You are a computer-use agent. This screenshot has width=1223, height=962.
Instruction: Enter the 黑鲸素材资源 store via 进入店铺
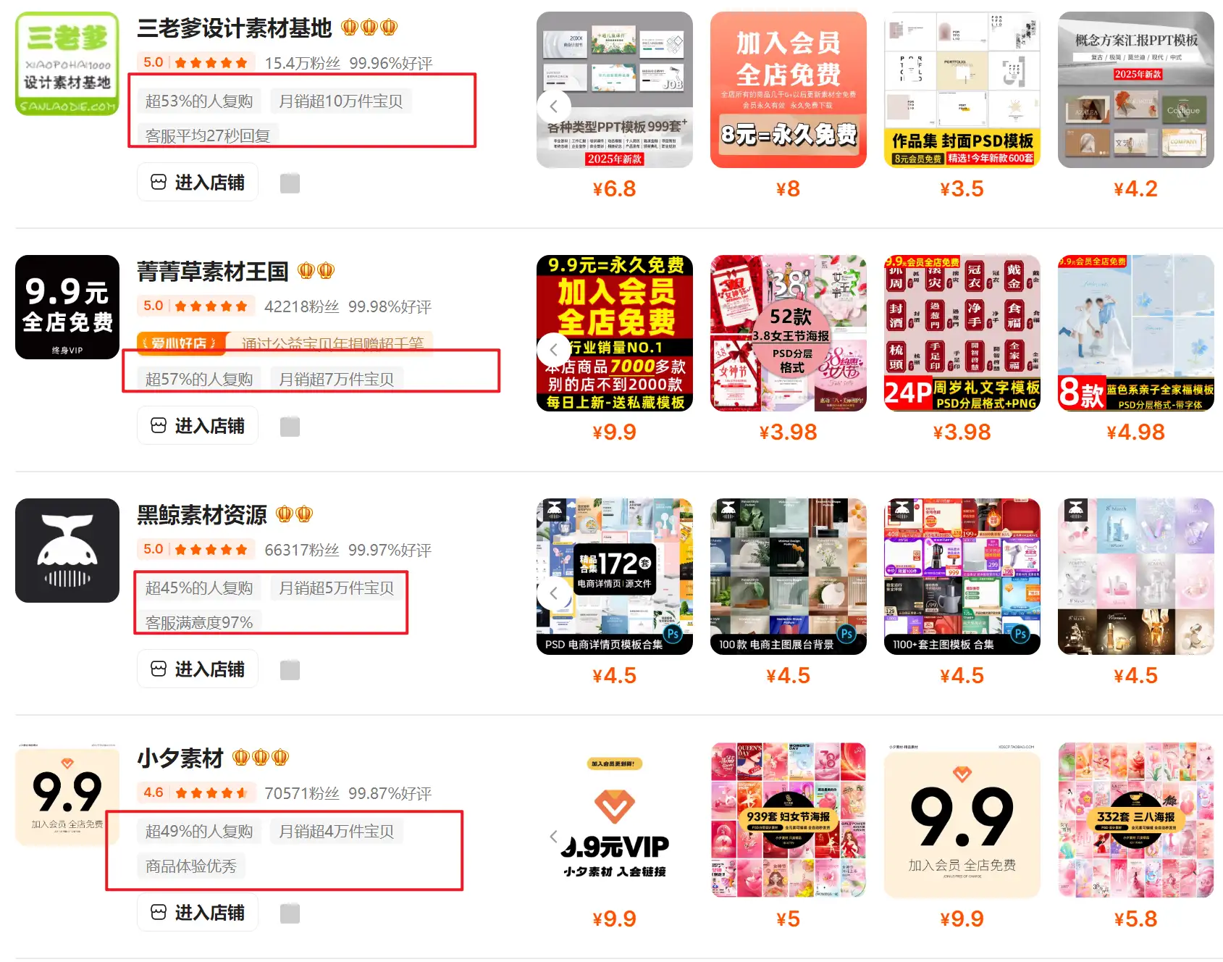click(198, 669)
